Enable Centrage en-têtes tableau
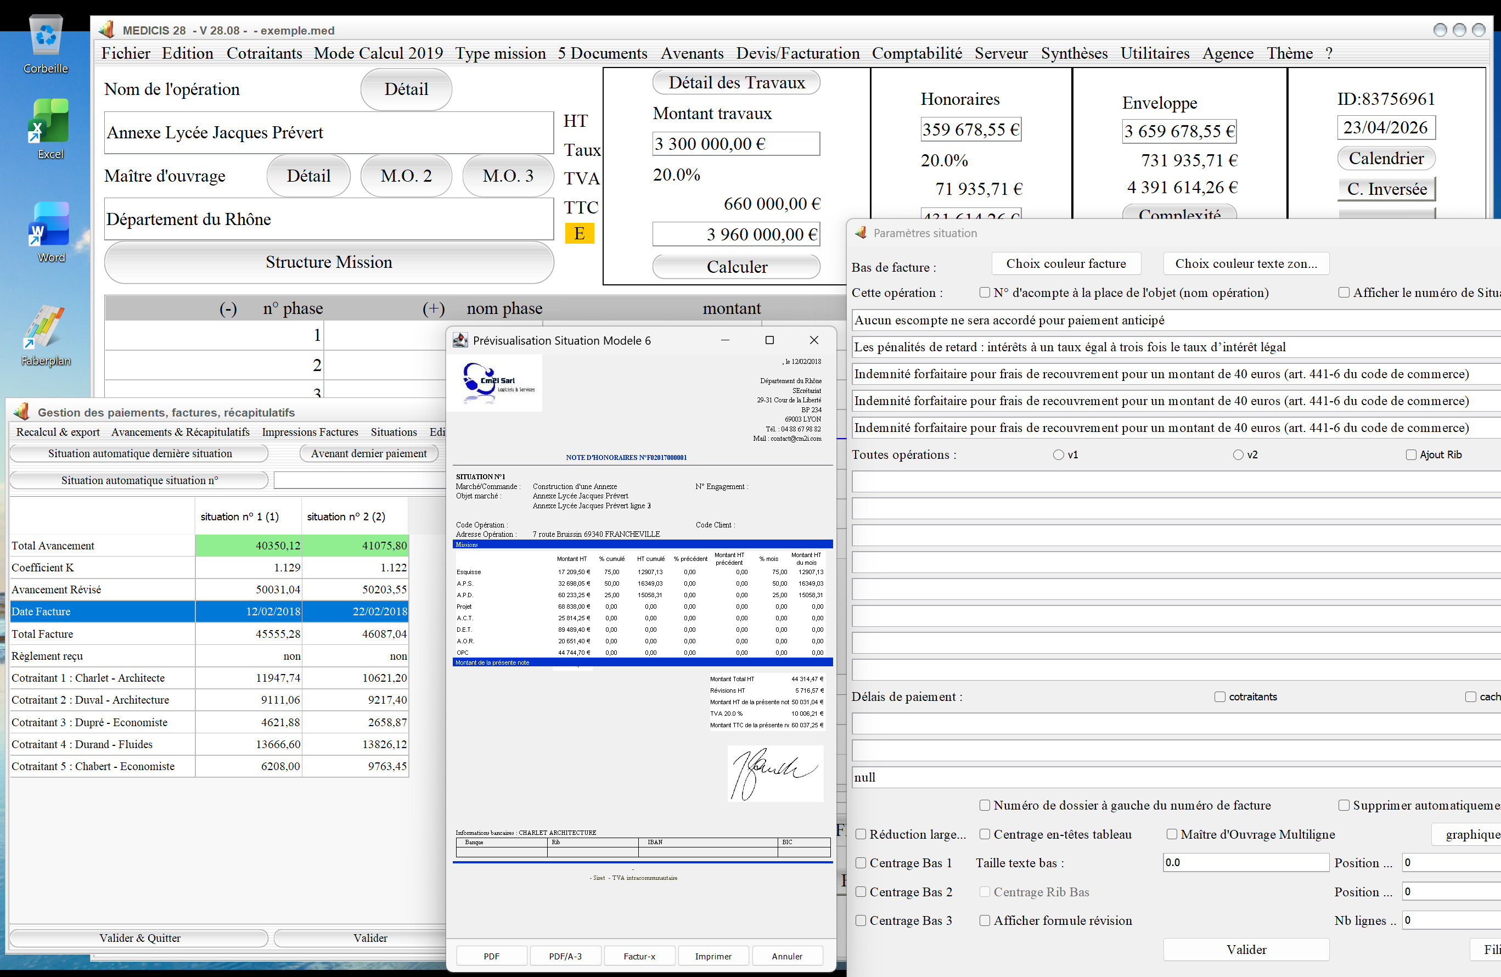This screenshot has width=1501, height=977. [984, 834]
